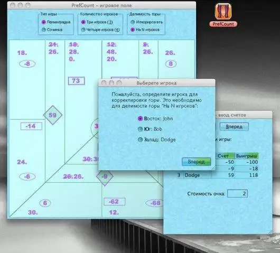Pick player Юг: Bob
This screenshot has width=280, height=253.
(150, 129)
